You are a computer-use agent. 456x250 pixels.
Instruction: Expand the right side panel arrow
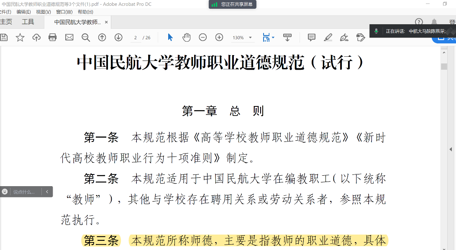[x=451, y=149]
